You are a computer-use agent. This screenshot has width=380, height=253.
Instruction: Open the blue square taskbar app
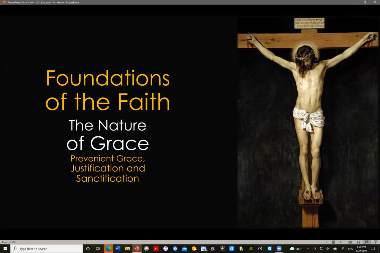[x=270, y=249]
